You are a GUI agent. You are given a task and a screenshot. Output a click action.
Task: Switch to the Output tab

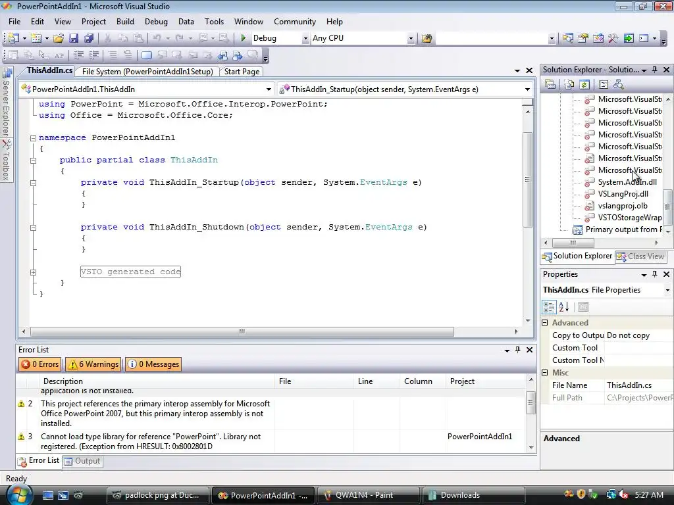click(82, 461)
